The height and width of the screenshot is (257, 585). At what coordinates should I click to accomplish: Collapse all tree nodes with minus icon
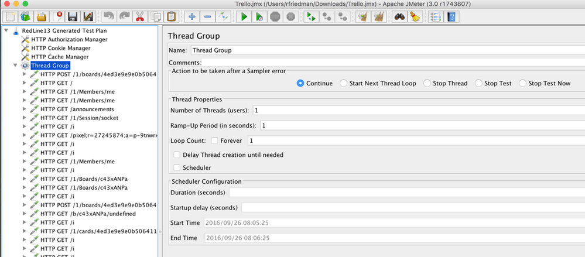point(207,17)
